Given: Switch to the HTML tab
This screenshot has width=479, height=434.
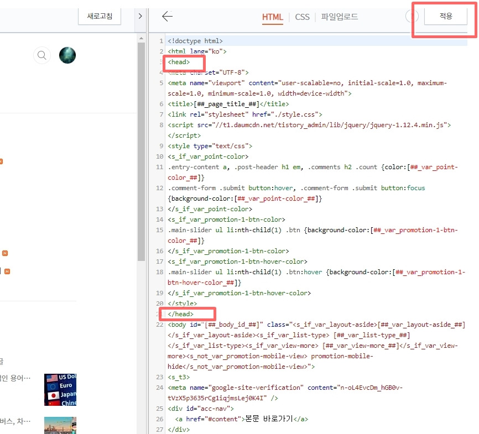Looking at the screenshot, I should 273,17.
